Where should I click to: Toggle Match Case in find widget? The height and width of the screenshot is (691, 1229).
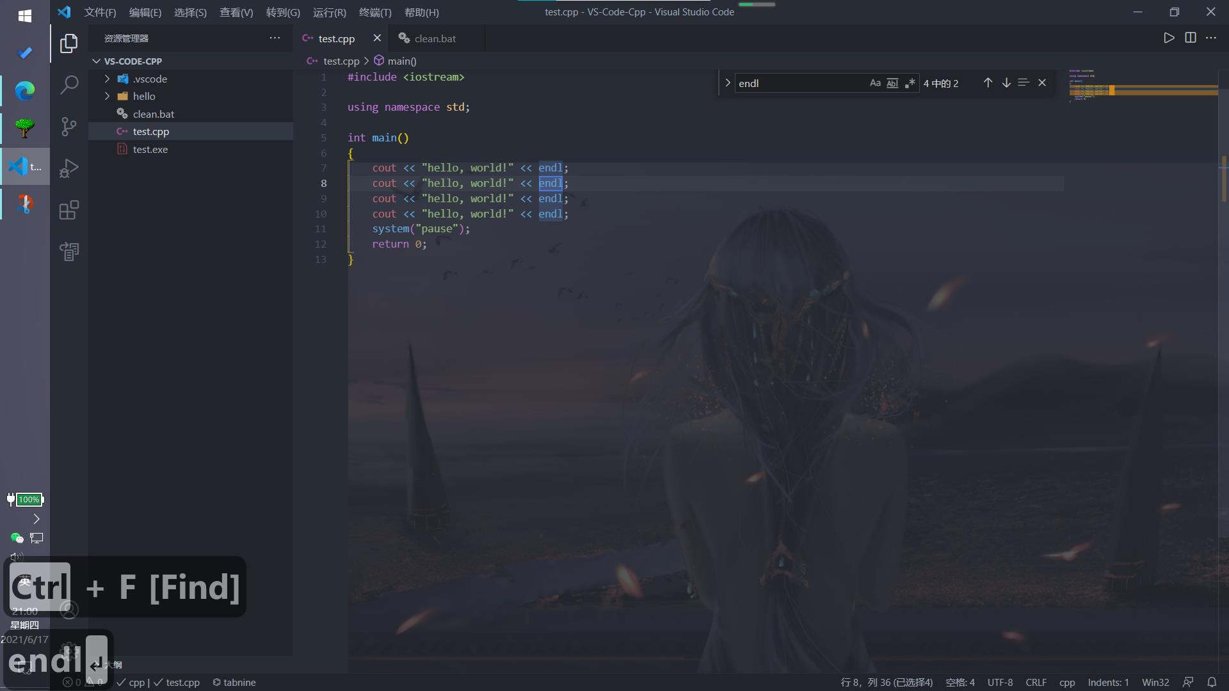coord(875,83)
